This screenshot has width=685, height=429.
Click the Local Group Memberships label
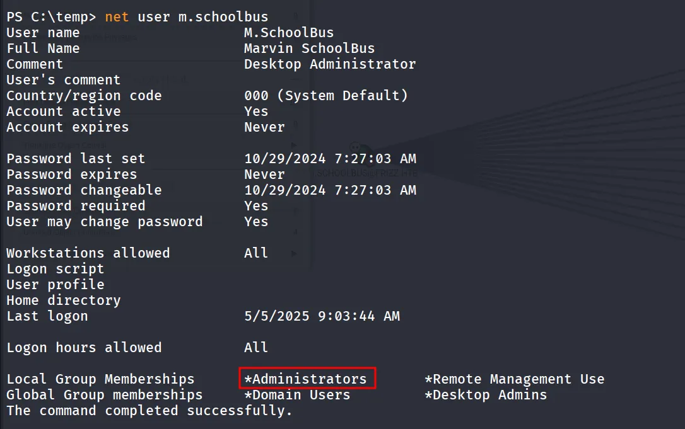(100, 379)
